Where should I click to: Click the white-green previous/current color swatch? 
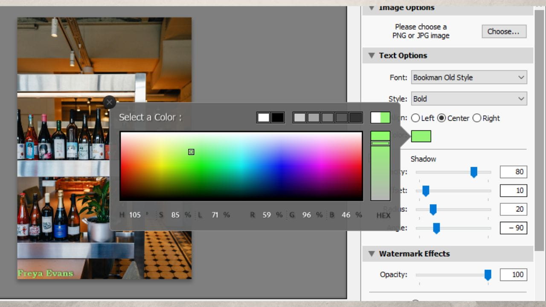pyautogui.click(x=380, y=118)
